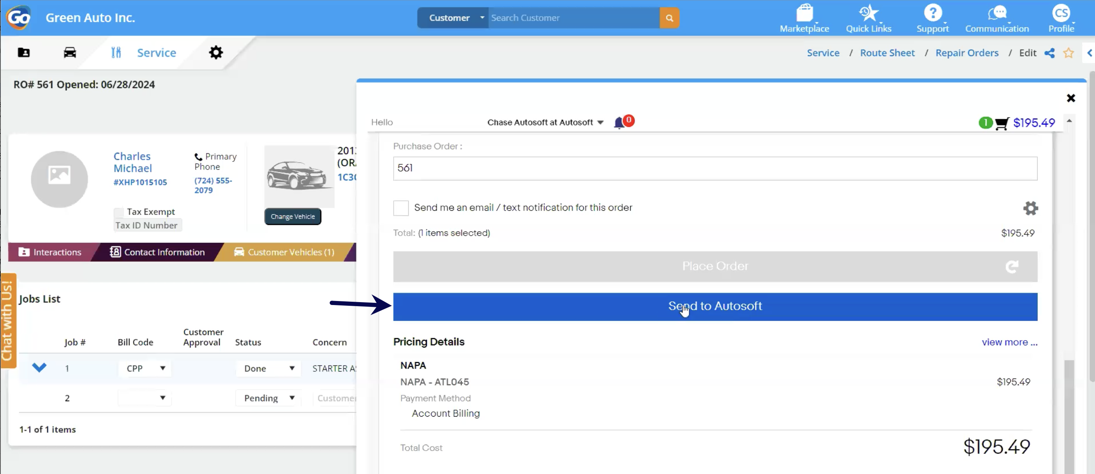Open the Communication chat icon
1095x474 pixels.
pos(997,13)
